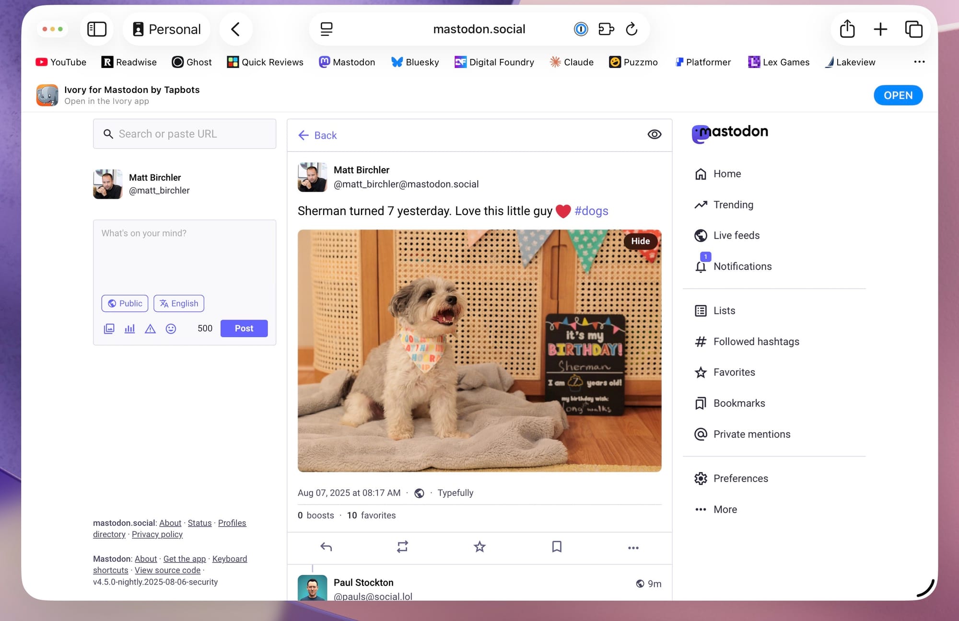Hide the dog photo with the Hide button
This screenshot has height=621, width=959.
tap(640, 241)
